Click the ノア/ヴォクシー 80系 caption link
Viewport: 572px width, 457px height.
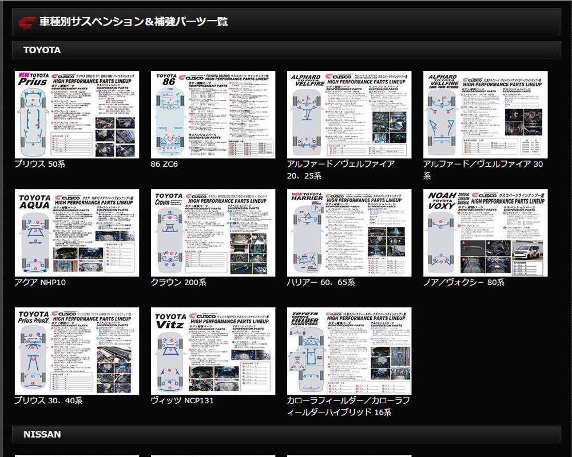click(x=464, y=282)
